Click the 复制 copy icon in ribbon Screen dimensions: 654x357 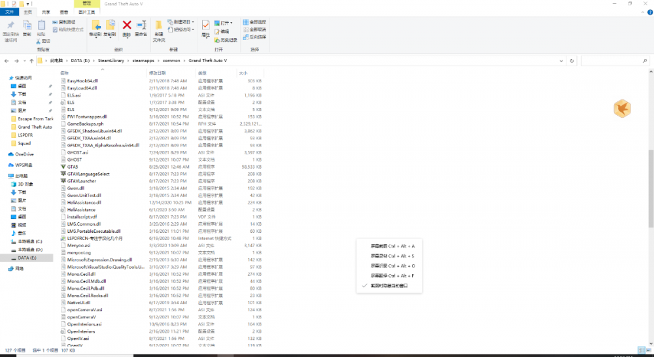[27, 25]
